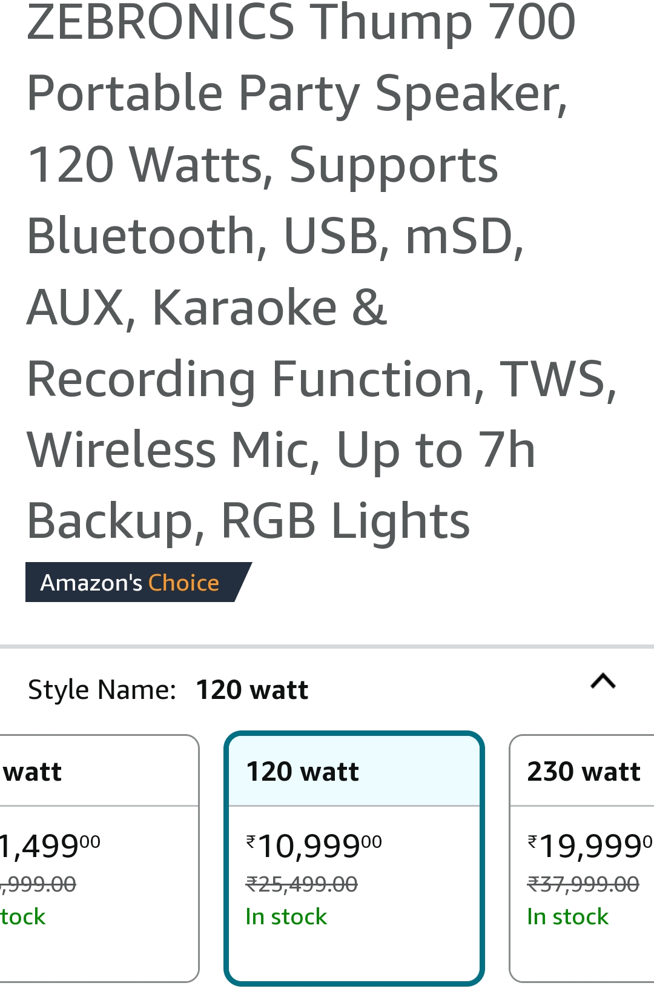This screenshot has width=654, height=1003.
Task: Tap the rupee symbol beside 10,999
Action: tap(251, 840)
